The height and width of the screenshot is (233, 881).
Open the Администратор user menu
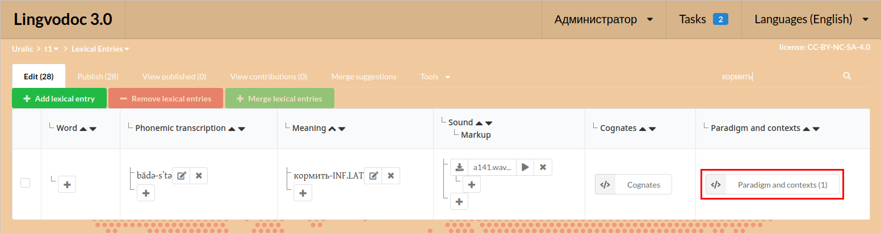(603, 19)
